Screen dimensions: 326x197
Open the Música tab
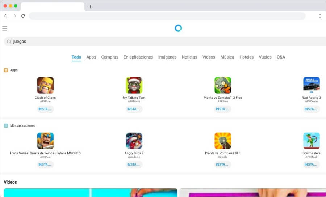(227, 57)
